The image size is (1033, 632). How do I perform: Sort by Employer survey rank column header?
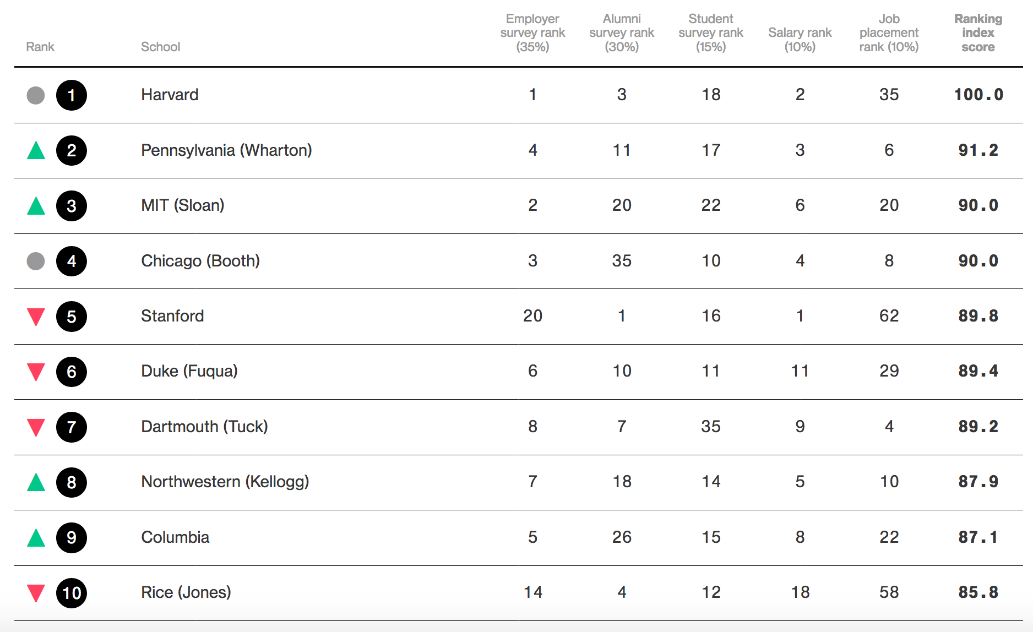(x=532, y=33)
